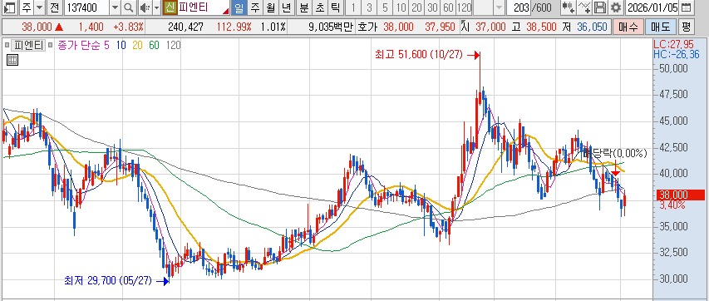Screen dimensions: 709x301
Task: Click the 112.99% volume ratio
Action: point(234,27)
